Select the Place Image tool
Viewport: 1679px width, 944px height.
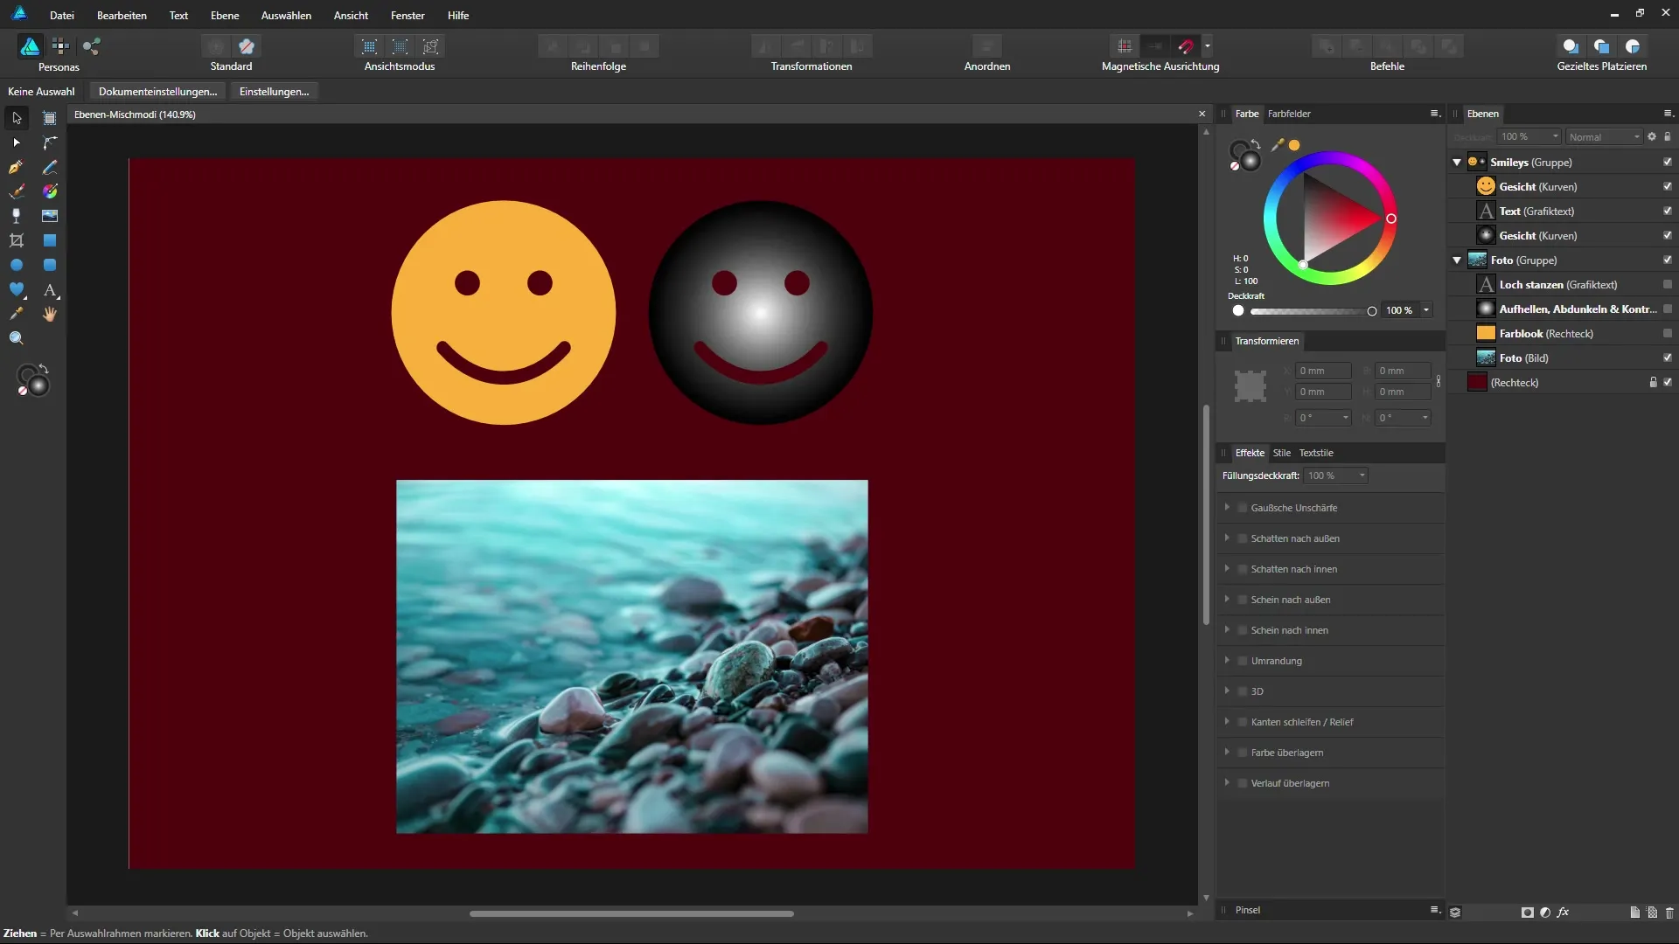click(50, 216)
